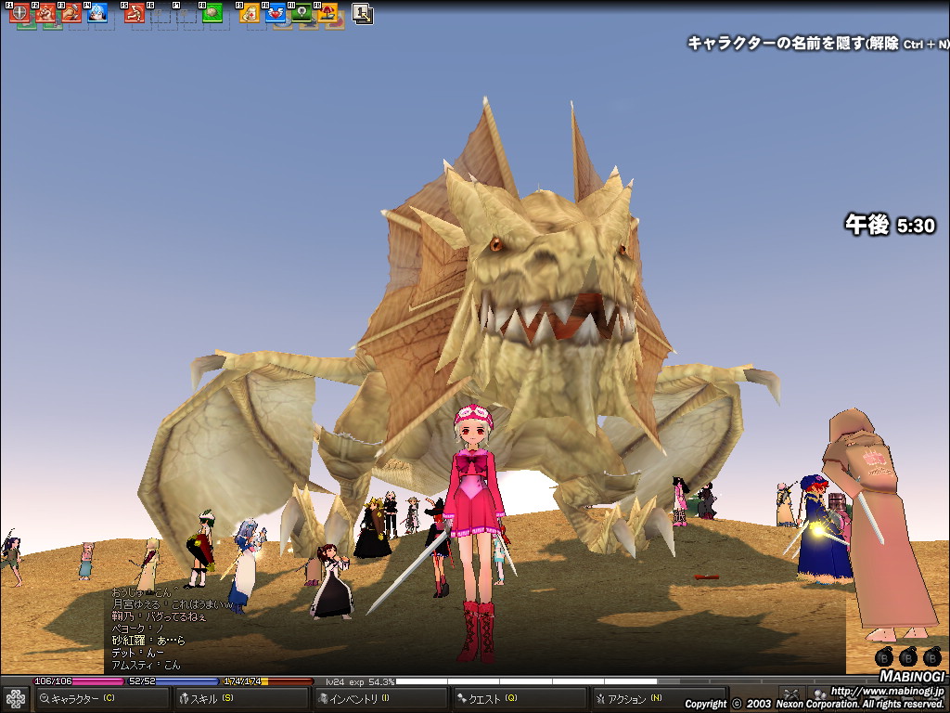The width and height of the screenshot is (950, 713).
Task: Click the chat line from 月宮ゆえる
Action: click(173, 603)
